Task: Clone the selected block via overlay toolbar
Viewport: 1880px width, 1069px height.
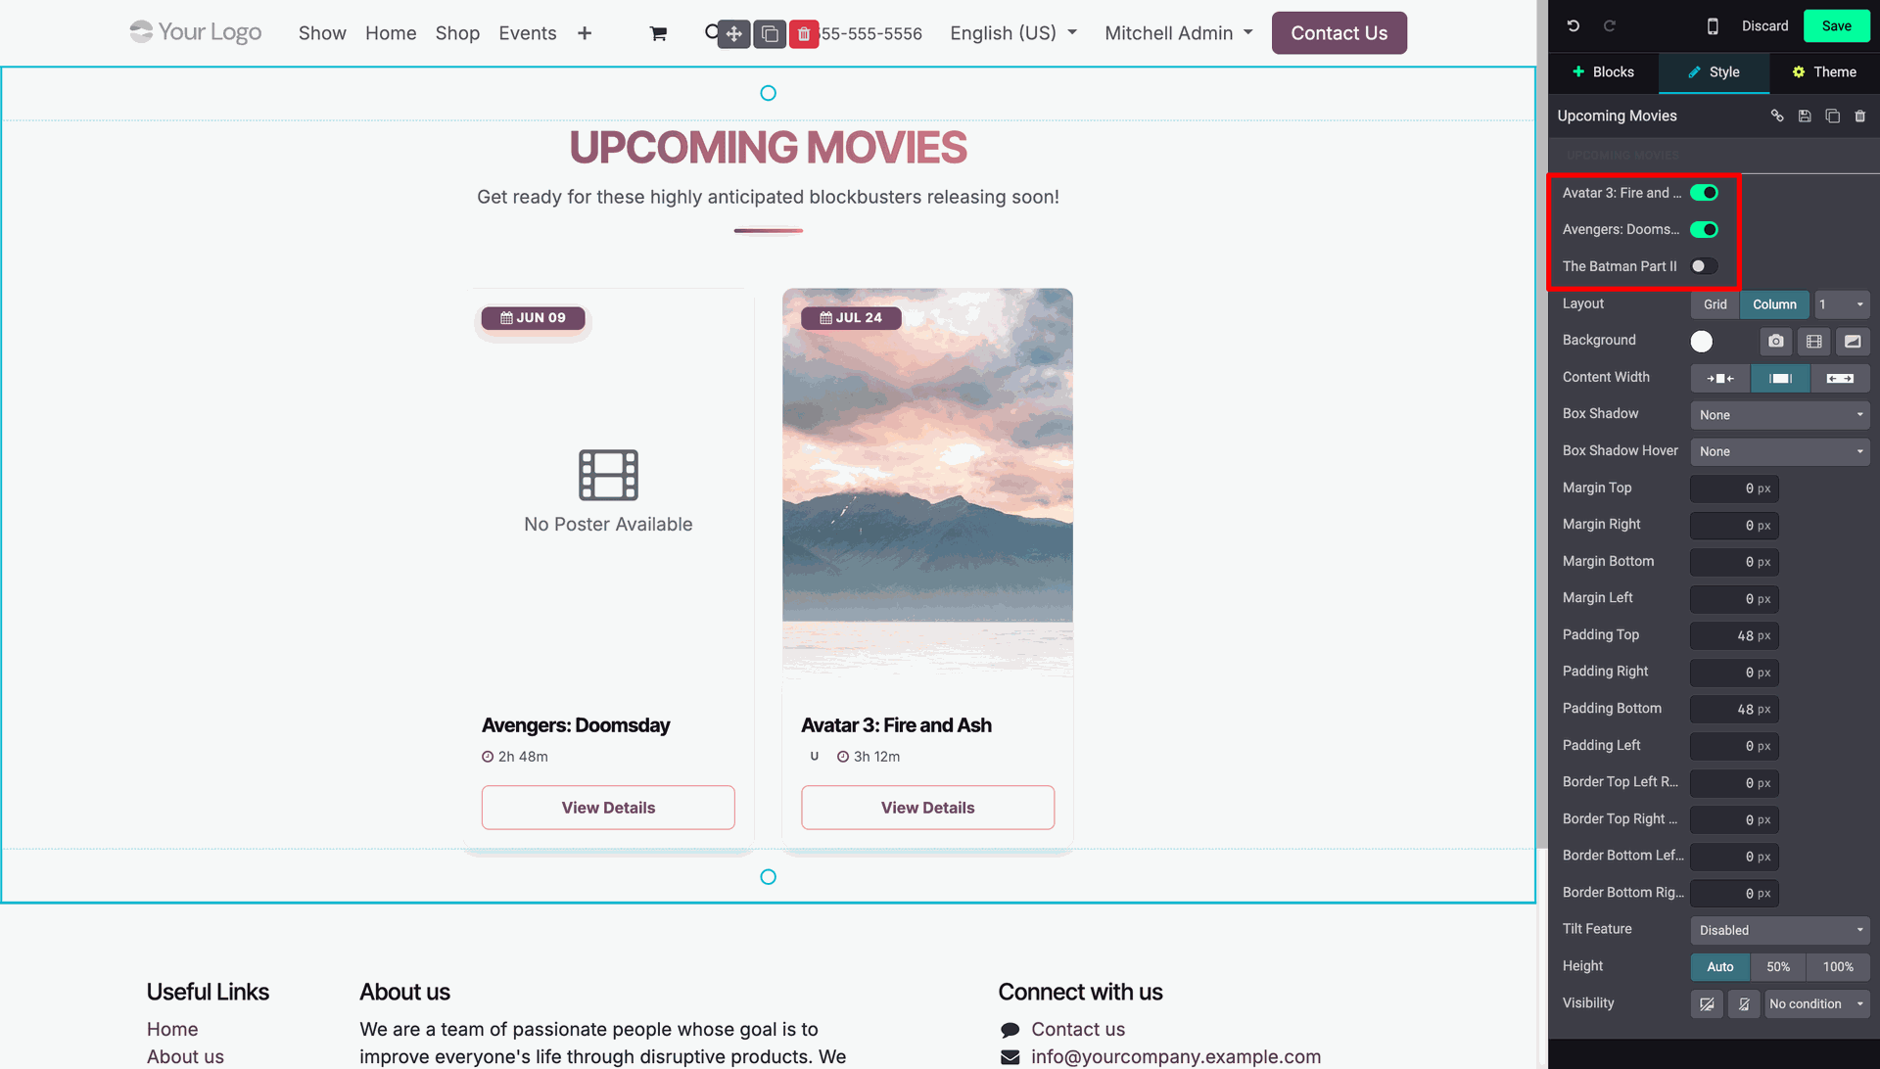Action: 770,34
